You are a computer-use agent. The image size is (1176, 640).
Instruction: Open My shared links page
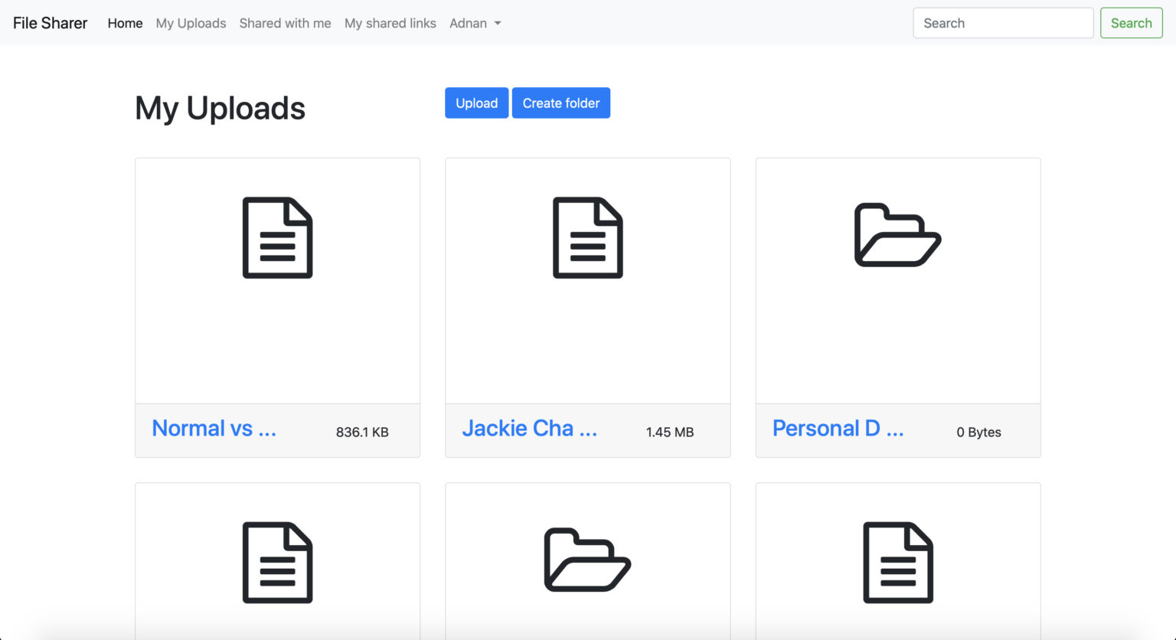[390, 23]
